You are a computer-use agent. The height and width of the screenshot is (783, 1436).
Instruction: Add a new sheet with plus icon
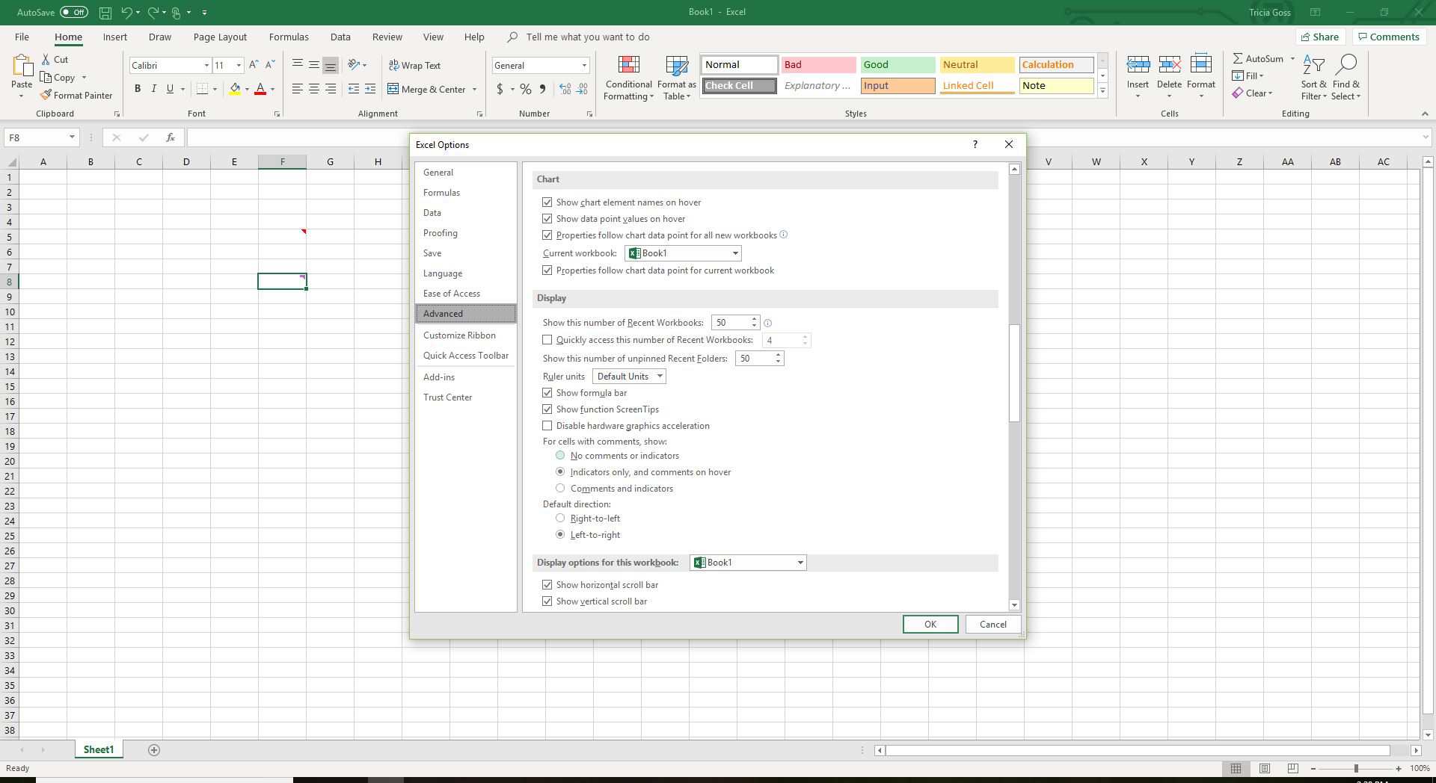pos(154,750)
